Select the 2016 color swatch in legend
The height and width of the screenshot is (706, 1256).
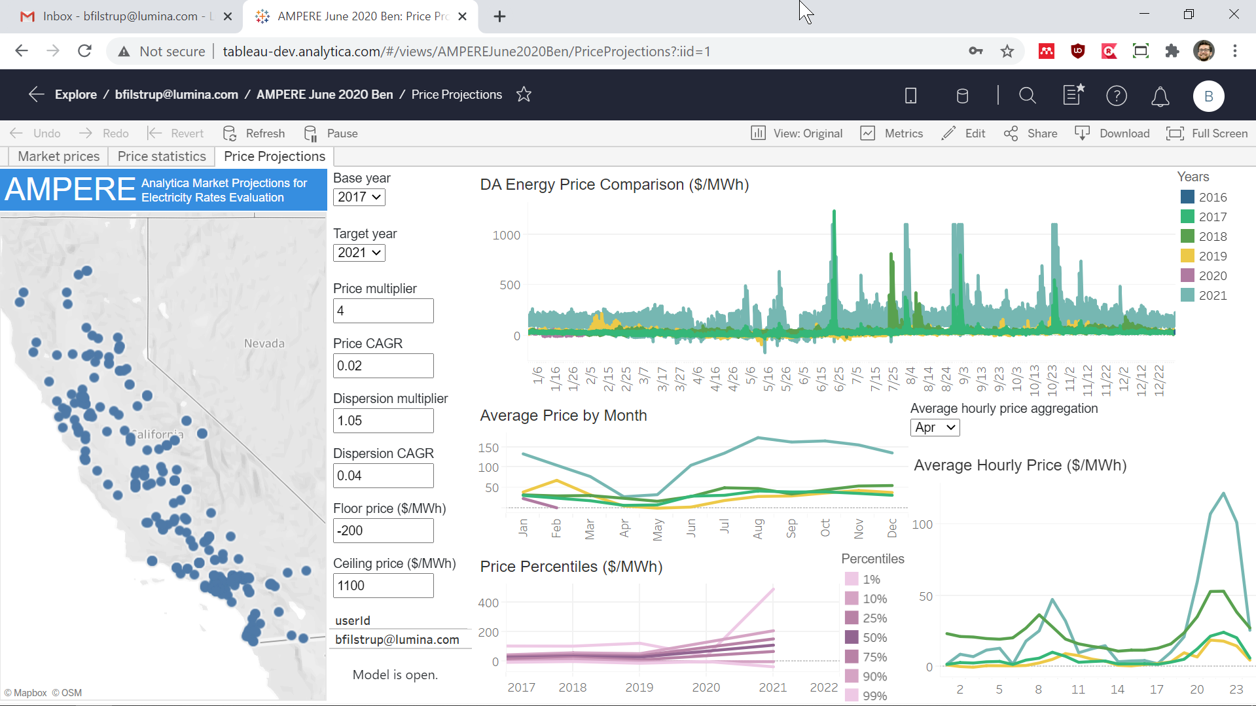pos(1187,197)
